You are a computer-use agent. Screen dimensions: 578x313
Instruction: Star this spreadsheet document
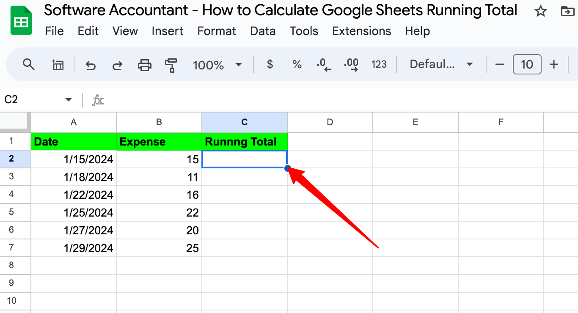click(540, 11)
